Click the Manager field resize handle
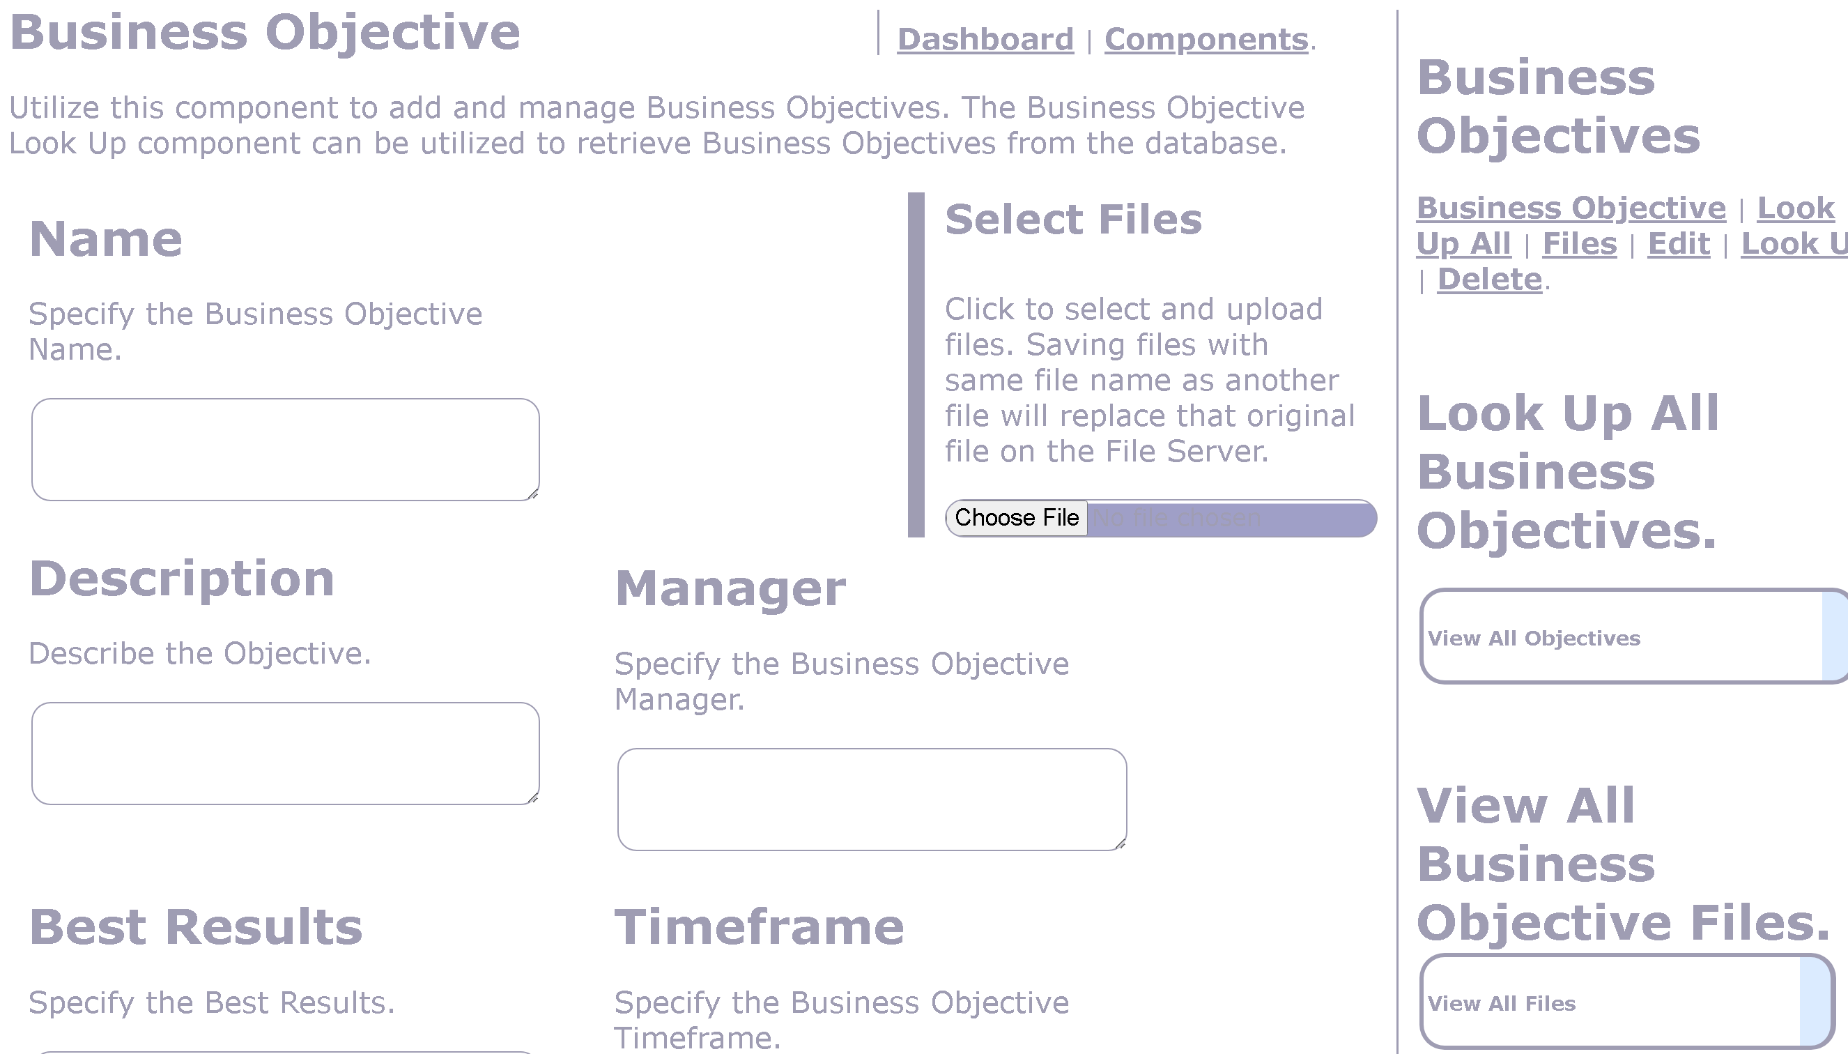Viewport: 1848px width, 1054px height. pyautogui.click(x=1121, y=844)
